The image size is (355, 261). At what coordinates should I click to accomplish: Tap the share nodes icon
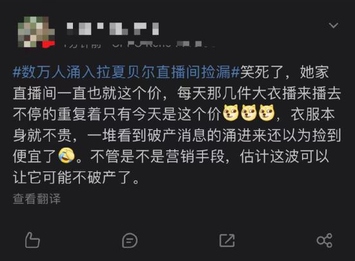pyautogui.click(x=325, y=240)
